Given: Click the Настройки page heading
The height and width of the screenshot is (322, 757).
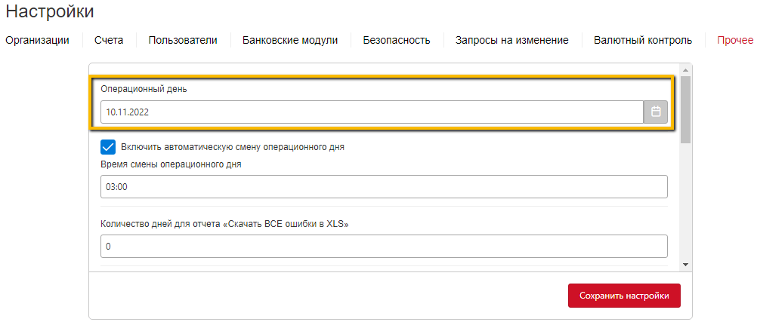Looking at the screenshot, I should [x=50, y=11].
